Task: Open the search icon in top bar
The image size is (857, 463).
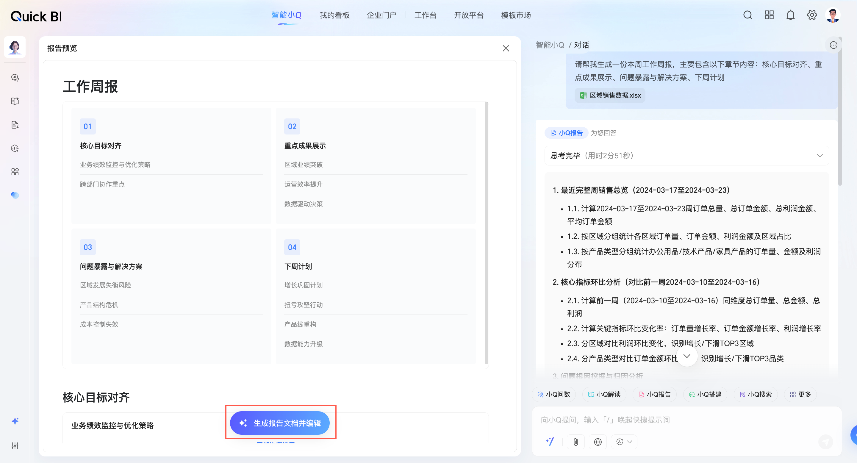Action: pos(747,15)
